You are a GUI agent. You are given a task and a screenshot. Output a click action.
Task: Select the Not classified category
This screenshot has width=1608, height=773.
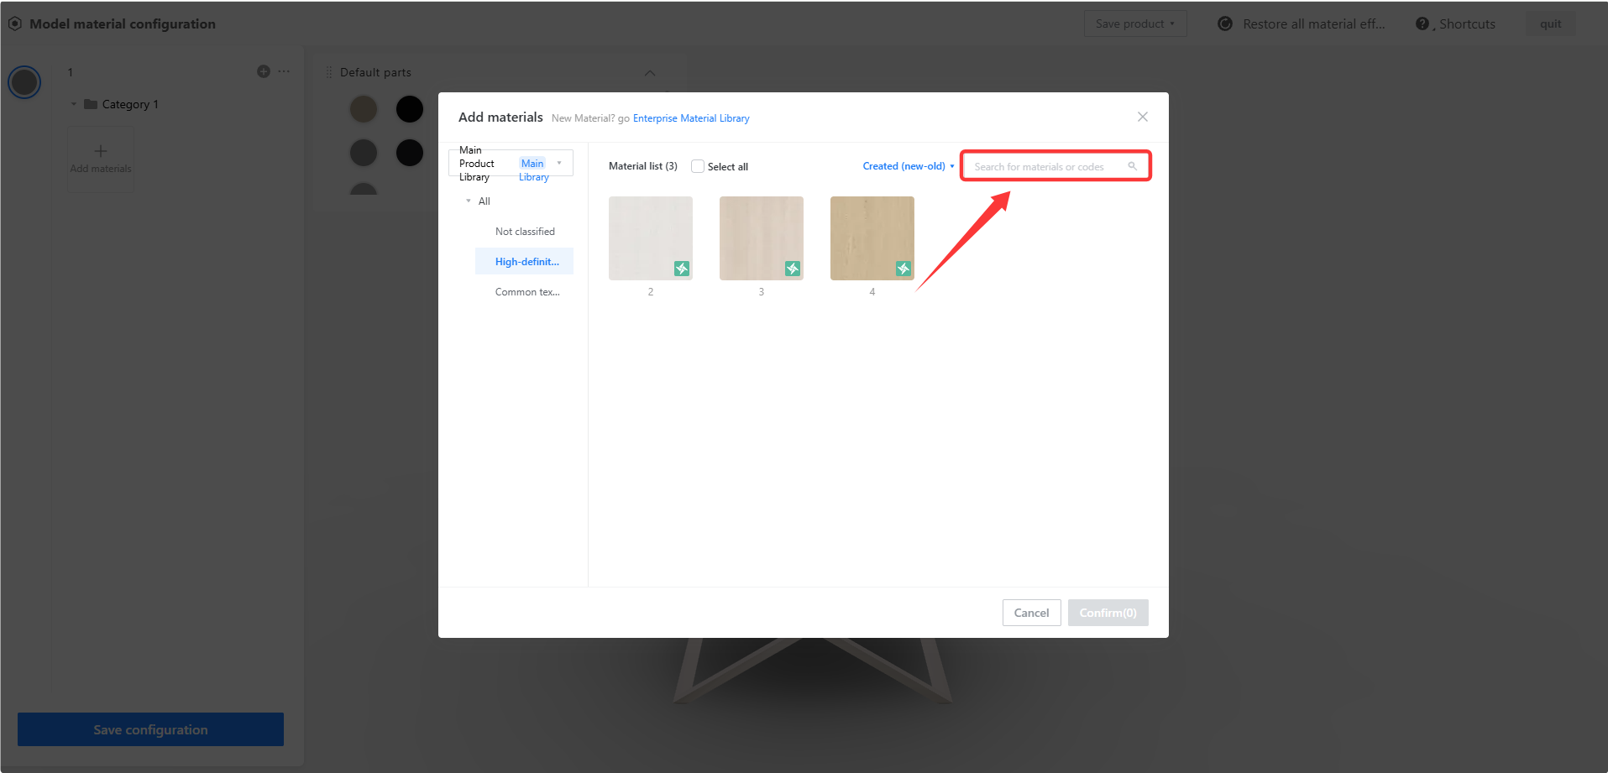click(525, 232)
